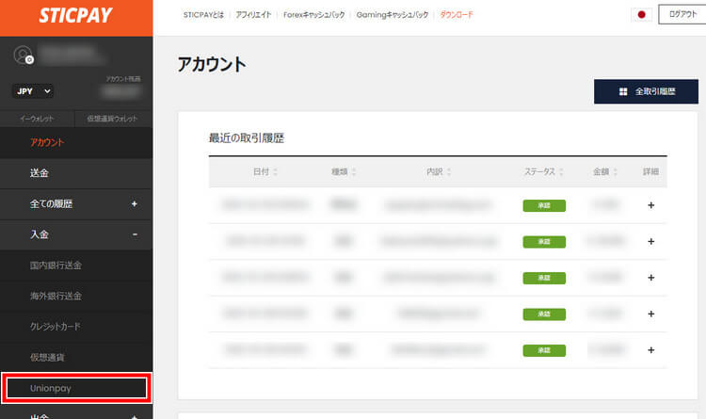Expand details of second transaction row
706x419 pixels.
pyautogui.click(x=651, y=241)
